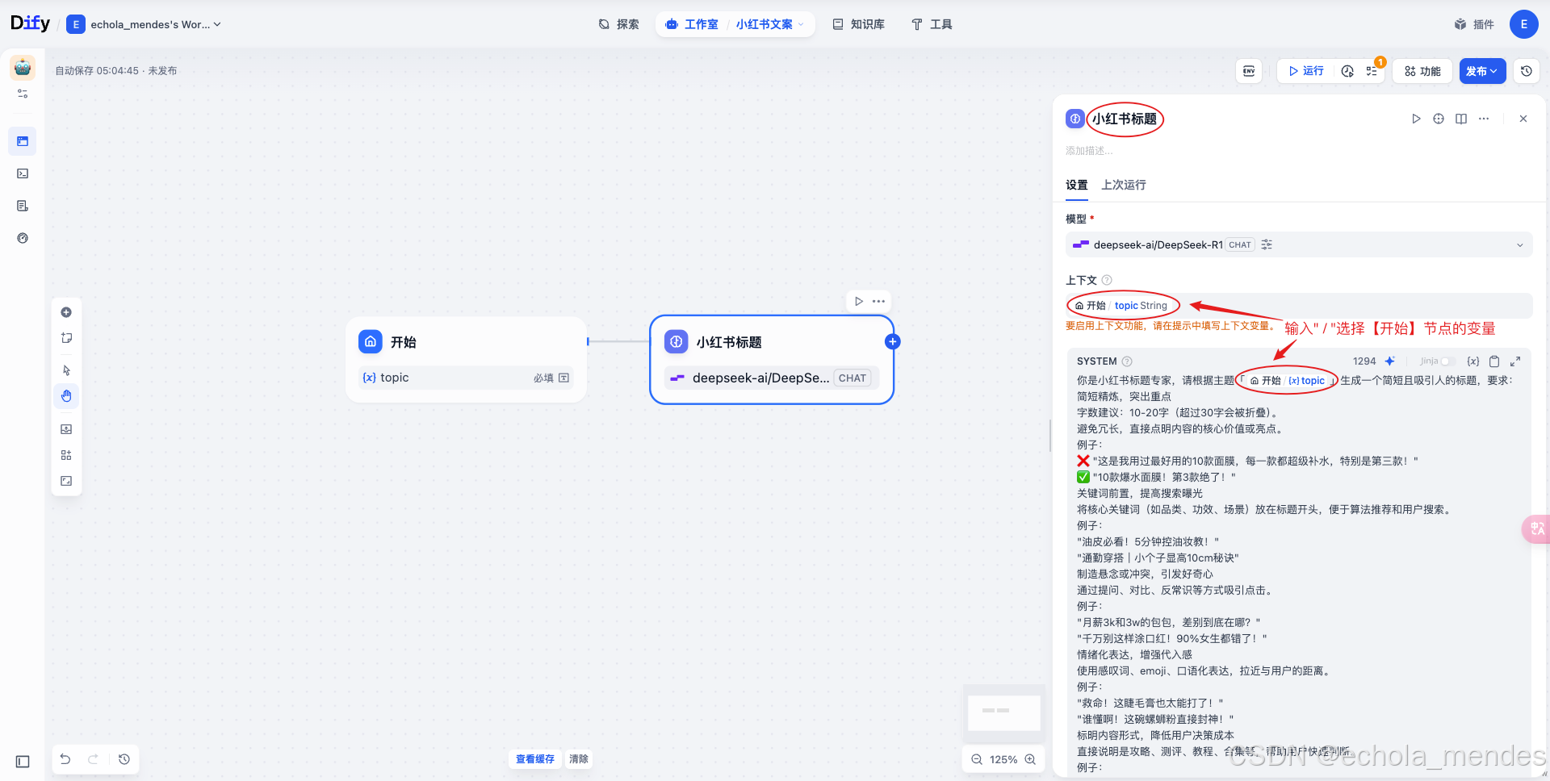
Task: Switch to the 设置 tab
Action: tap(1076, 185)
